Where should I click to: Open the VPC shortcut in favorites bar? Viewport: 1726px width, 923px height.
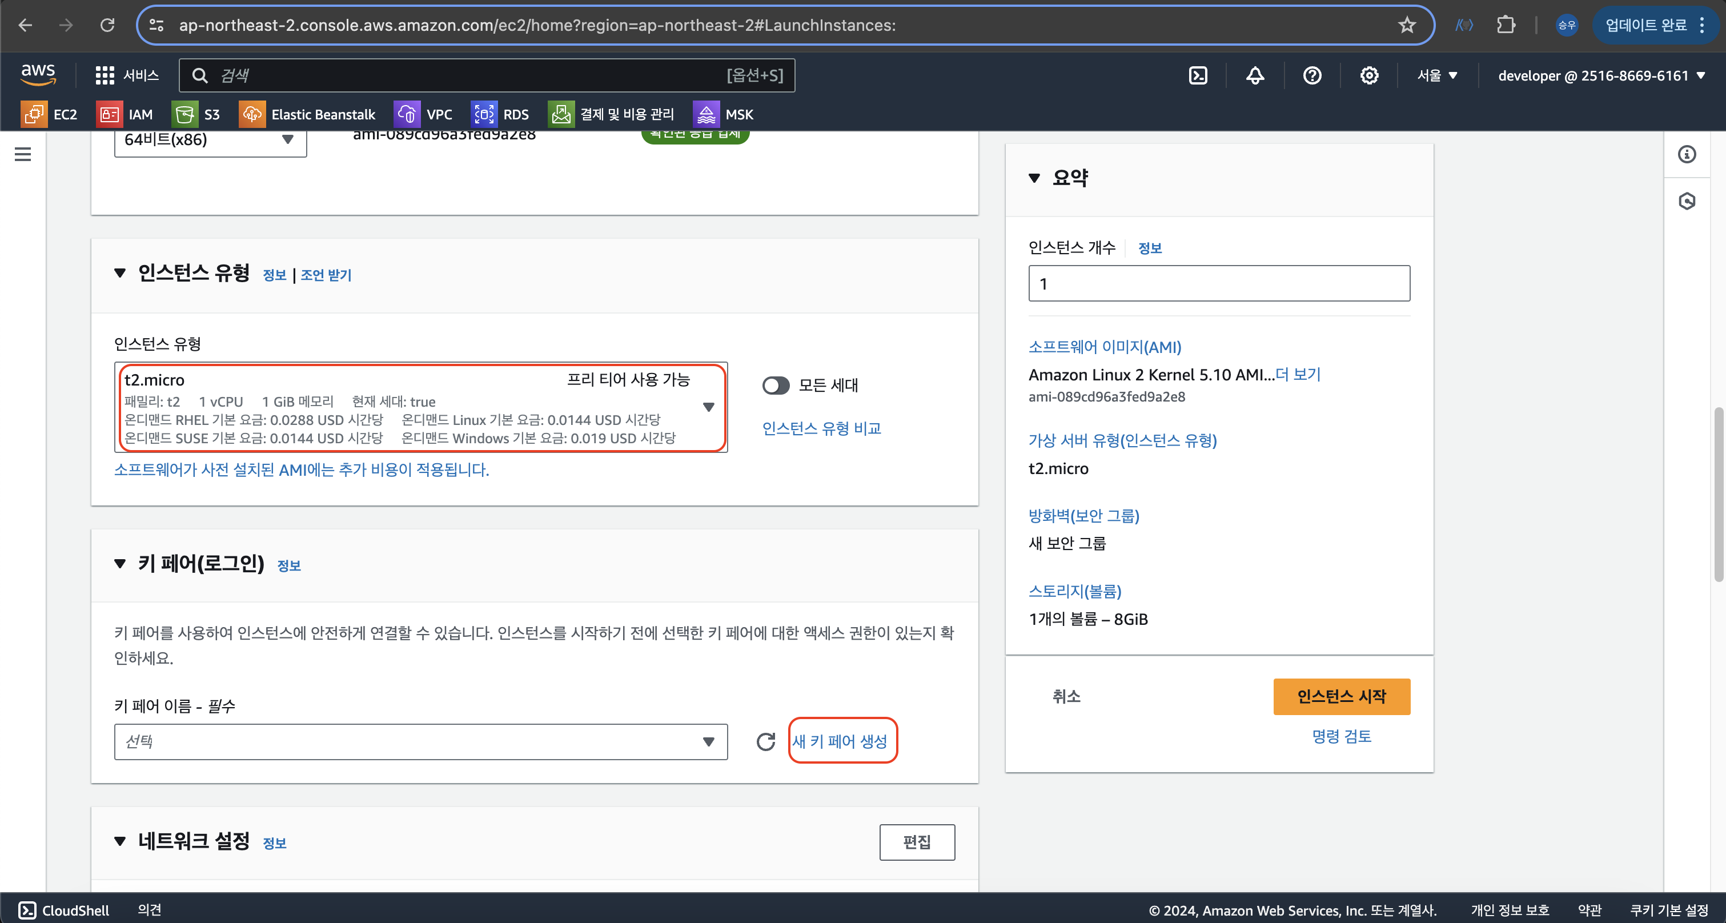pyautogui.click(x=423, y=115)
